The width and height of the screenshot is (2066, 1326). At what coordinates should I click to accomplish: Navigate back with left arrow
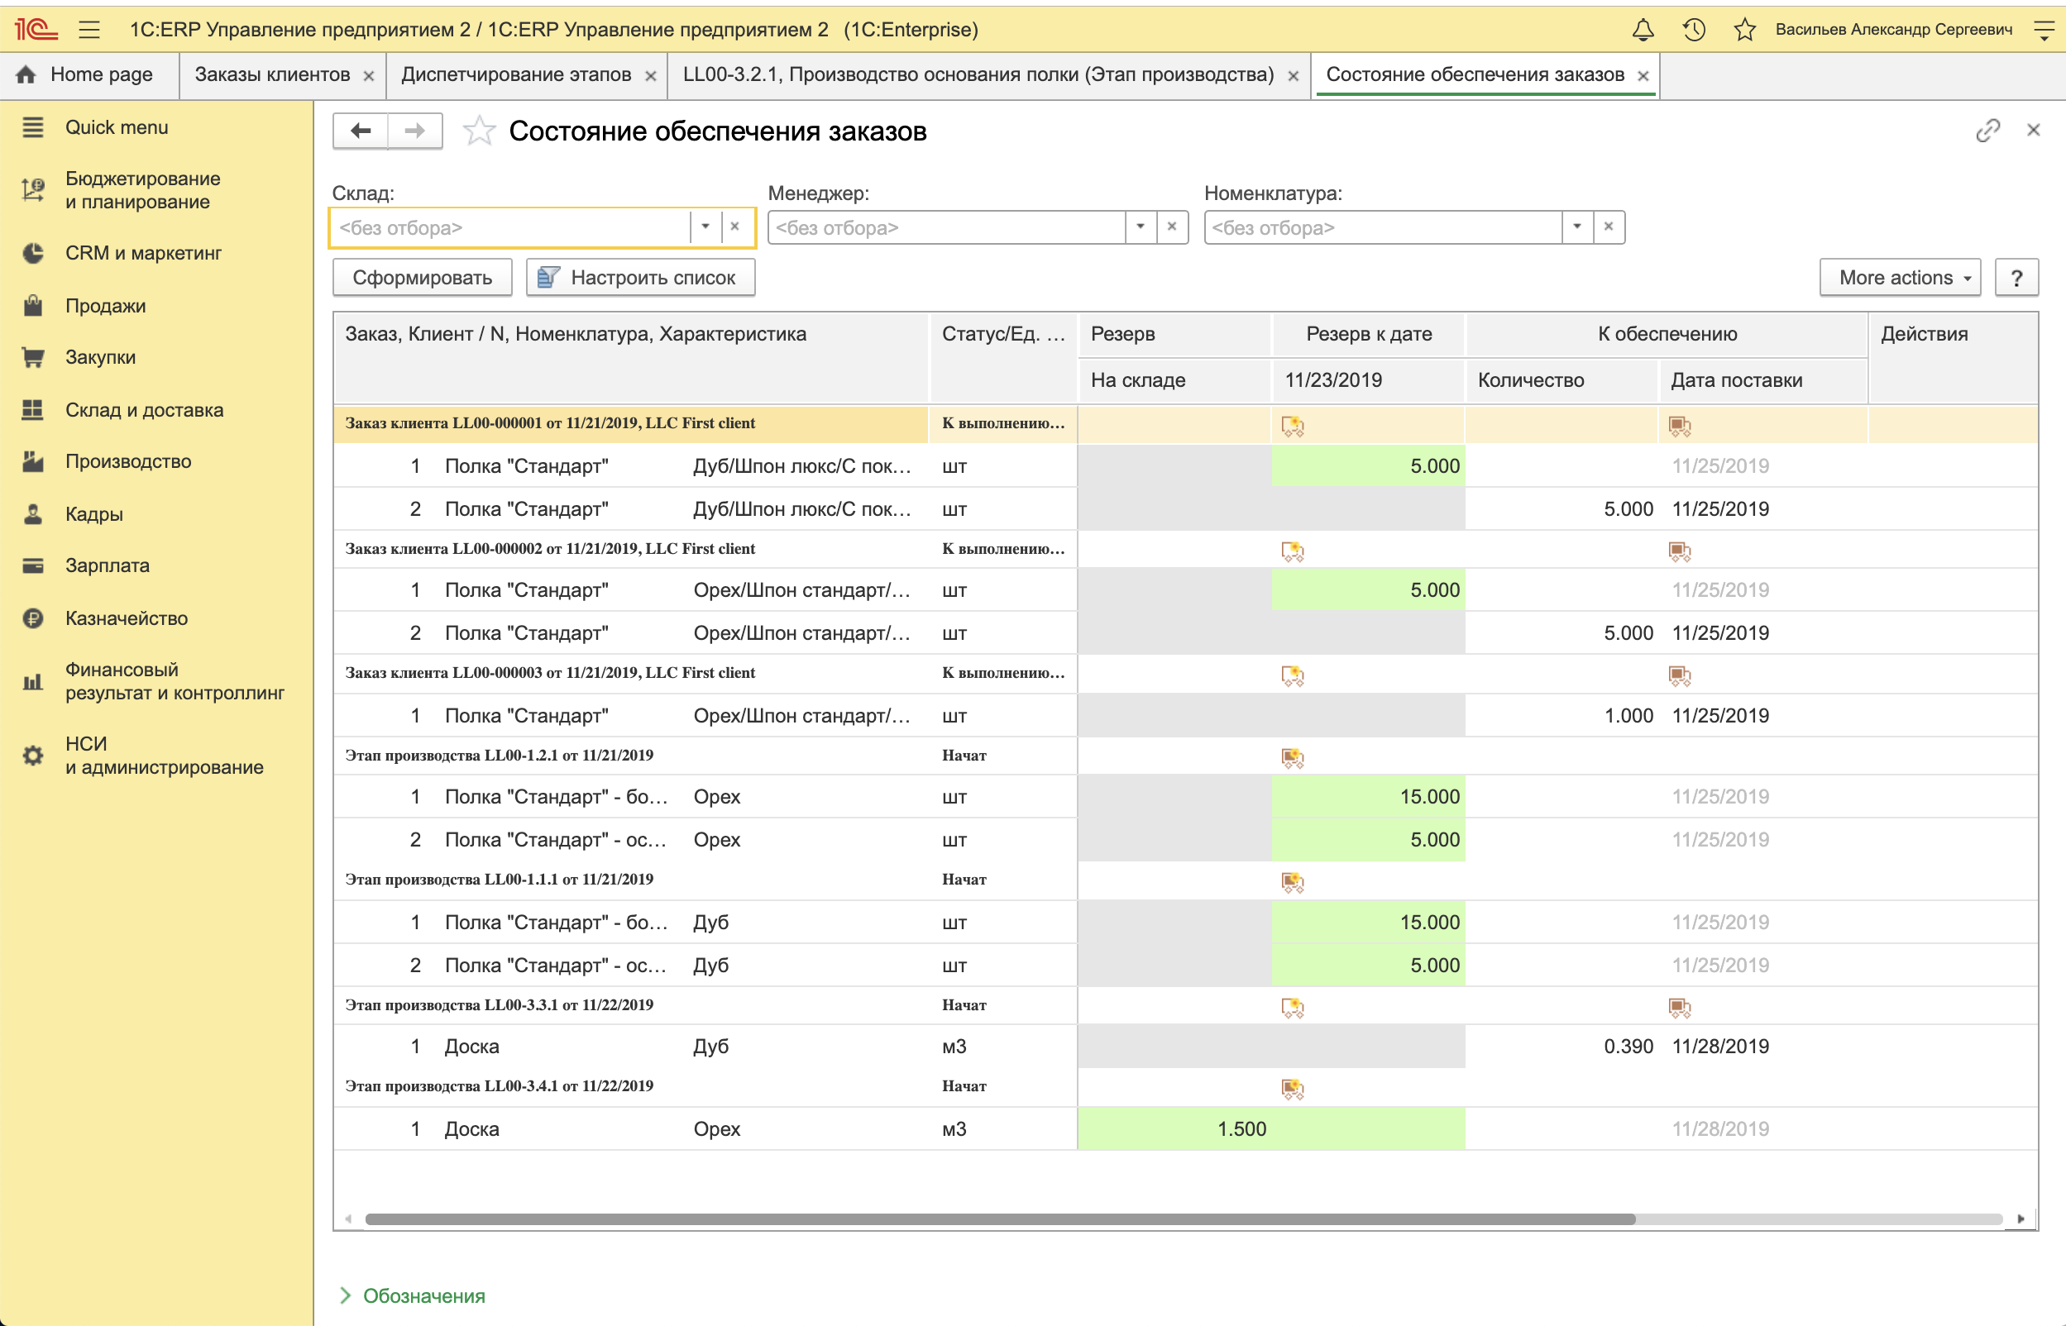coord(361,131)
